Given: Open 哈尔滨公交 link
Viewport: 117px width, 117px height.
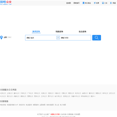Looking at the screenshot, I should (58, 96).
